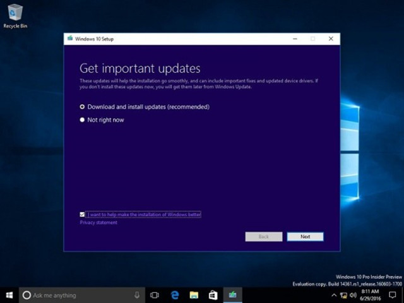Open the Privacy statement link
Viewport: 404px width, 303px height.
(98, 222)
